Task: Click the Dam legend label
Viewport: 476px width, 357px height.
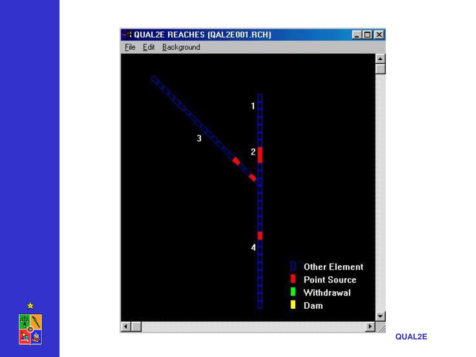Action: [313, 305]
